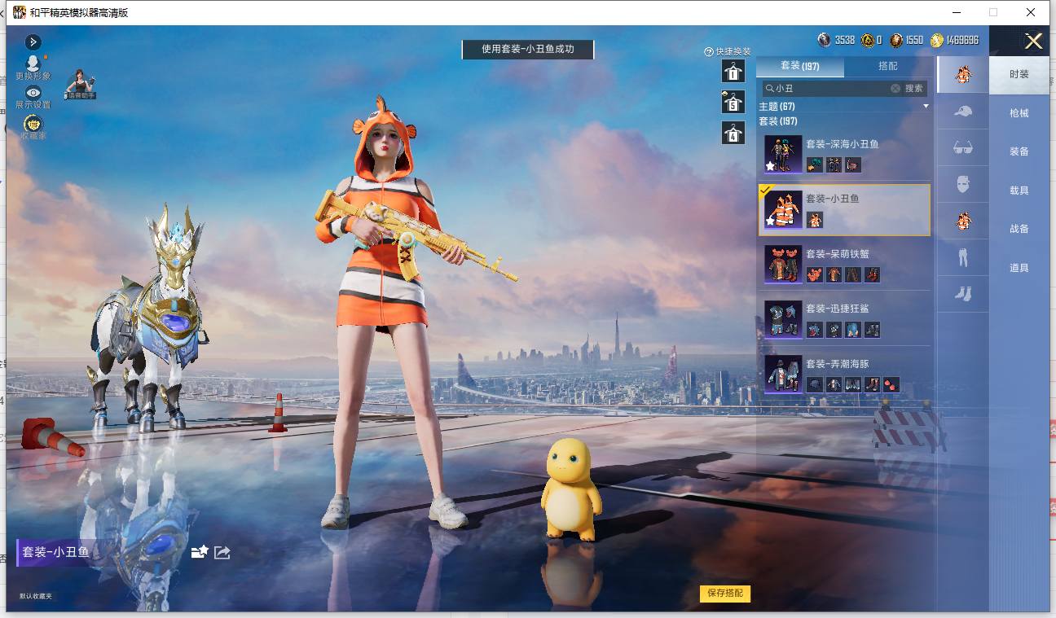Click the 保存搭配 save button
Image resolution: width=1056 pixels, height=618 pixels.
[724, 594]
